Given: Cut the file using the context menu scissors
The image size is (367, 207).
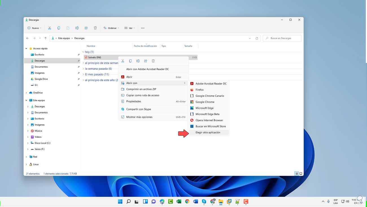Looking at the screenshot, I should [123, 61].
